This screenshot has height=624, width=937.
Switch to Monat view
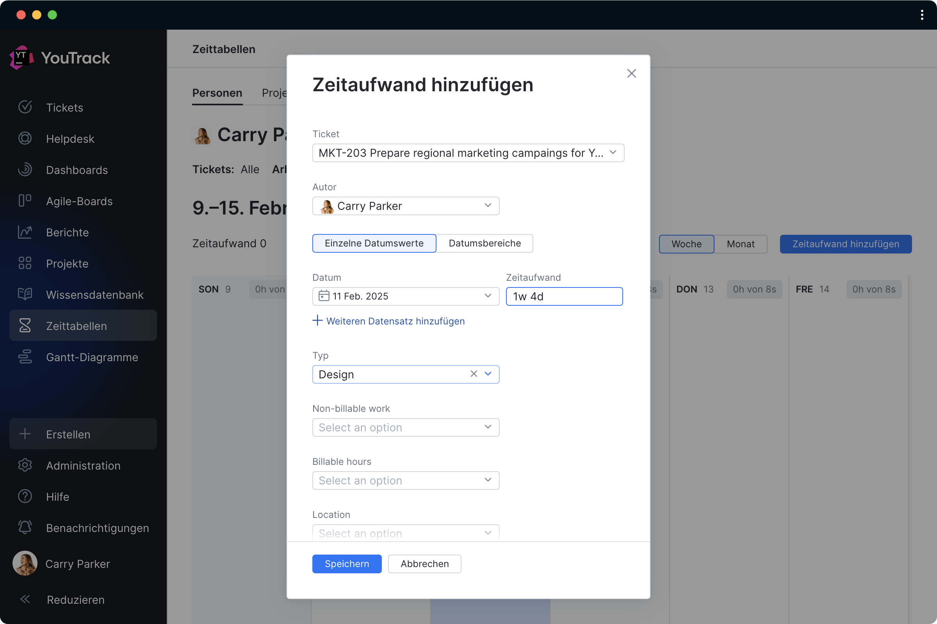tap(741, 244)
